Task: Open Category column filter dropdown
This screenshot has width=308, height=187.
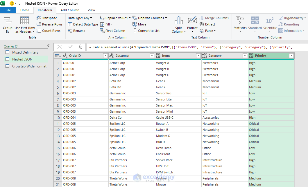Action: [245, 56]
